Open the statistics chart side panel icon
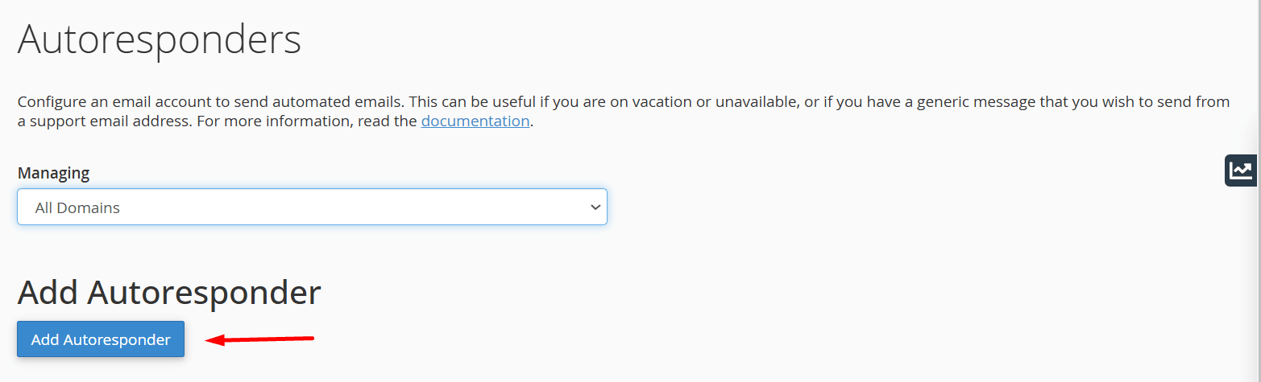 click(1242, 170)
